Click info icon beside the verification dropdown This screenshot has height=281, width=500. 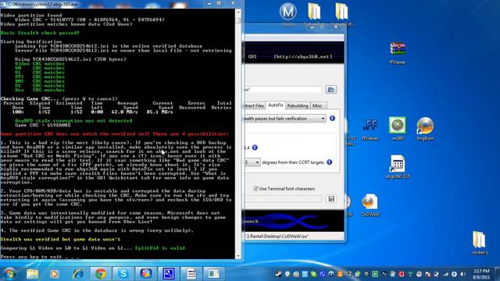[332, 118]
